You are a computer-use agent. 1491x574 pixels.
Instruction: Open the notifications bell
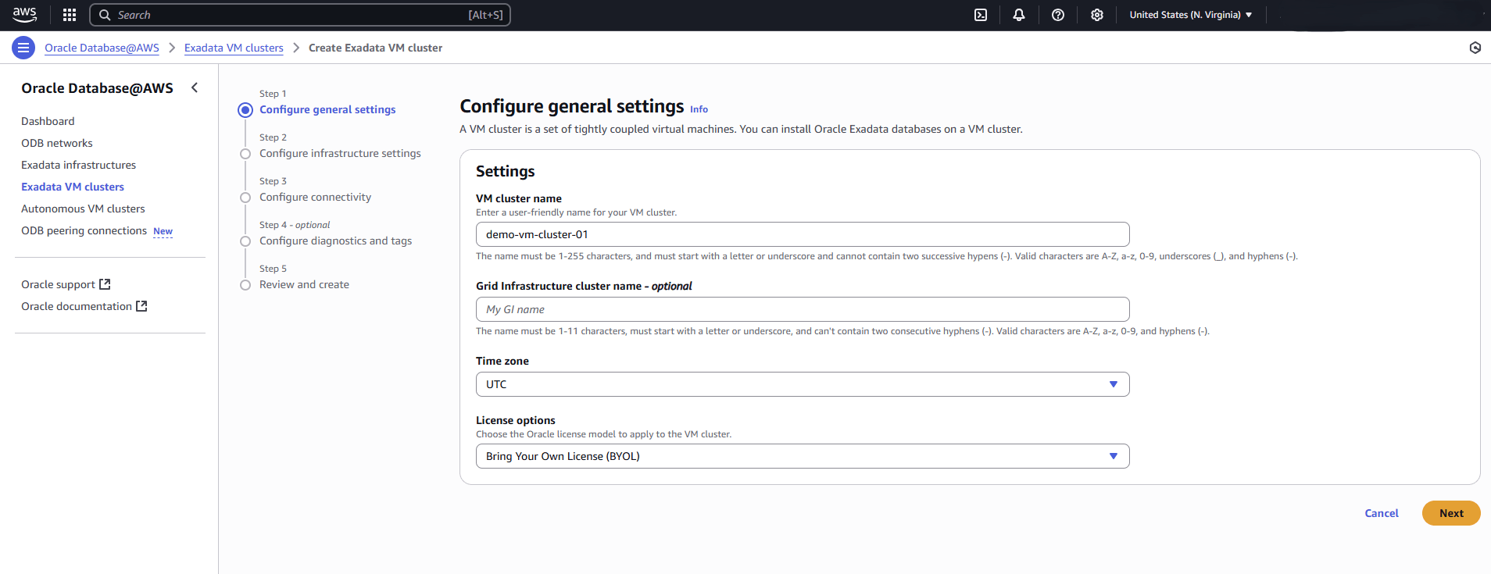[x=1019, y=15]
